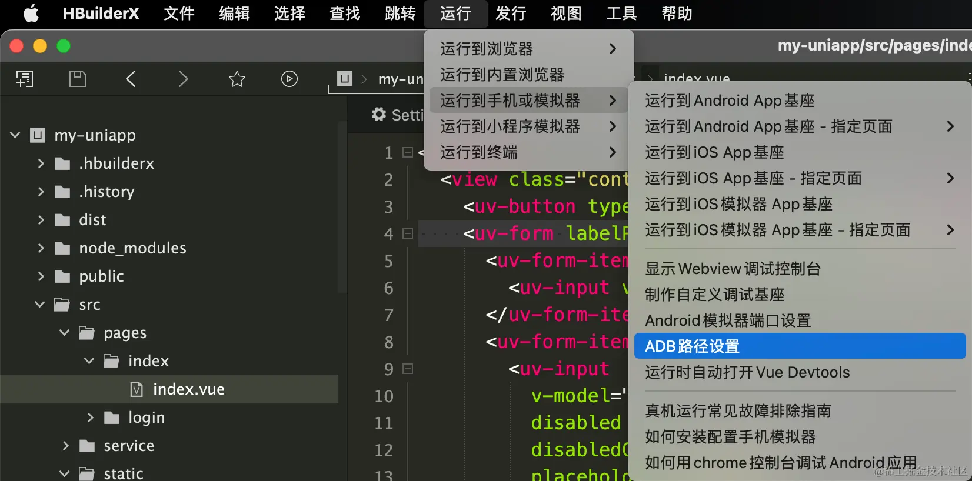The image size is (972, 481).
Task: Open the 发行 menu
Action: coord(511,13)
